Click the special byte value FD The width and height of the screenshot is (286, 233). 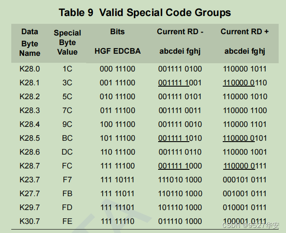coord(67,207)
